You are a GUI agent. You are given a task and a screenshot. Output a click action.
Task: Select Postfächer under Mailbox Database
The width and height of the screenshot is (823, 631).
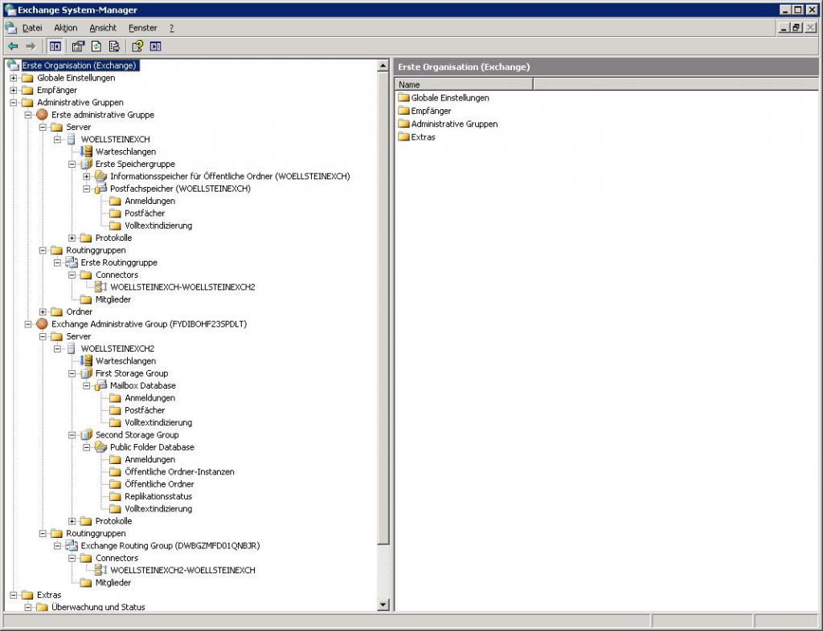point(145,410)
